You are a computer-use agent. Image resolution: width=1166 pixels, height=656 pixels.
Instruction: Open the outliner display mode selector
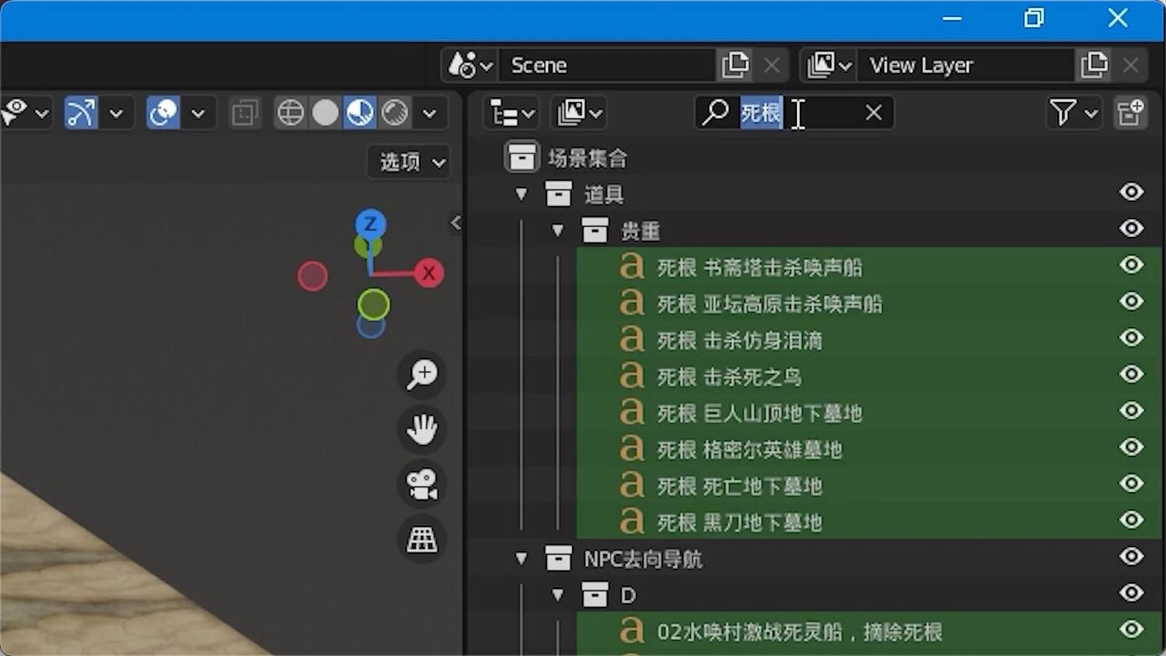(x=509, y=113)
